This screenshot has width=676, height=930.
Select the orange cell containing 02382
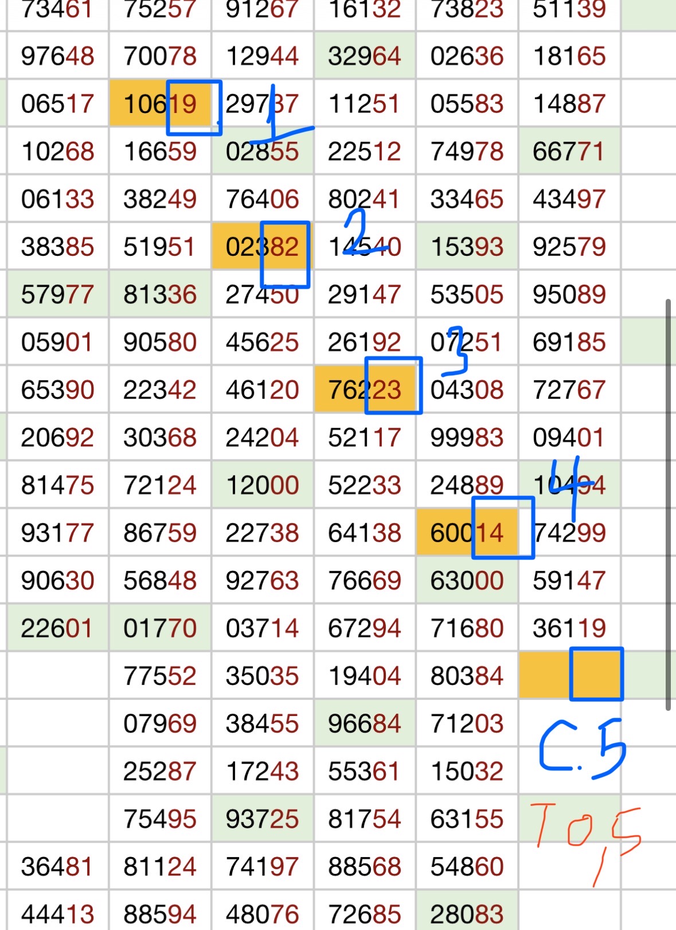pos(263,247)
